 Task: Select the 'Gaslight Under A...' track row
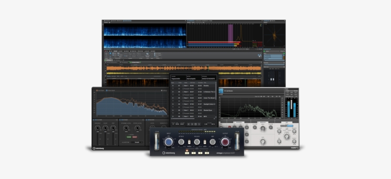tap(194, 104)
